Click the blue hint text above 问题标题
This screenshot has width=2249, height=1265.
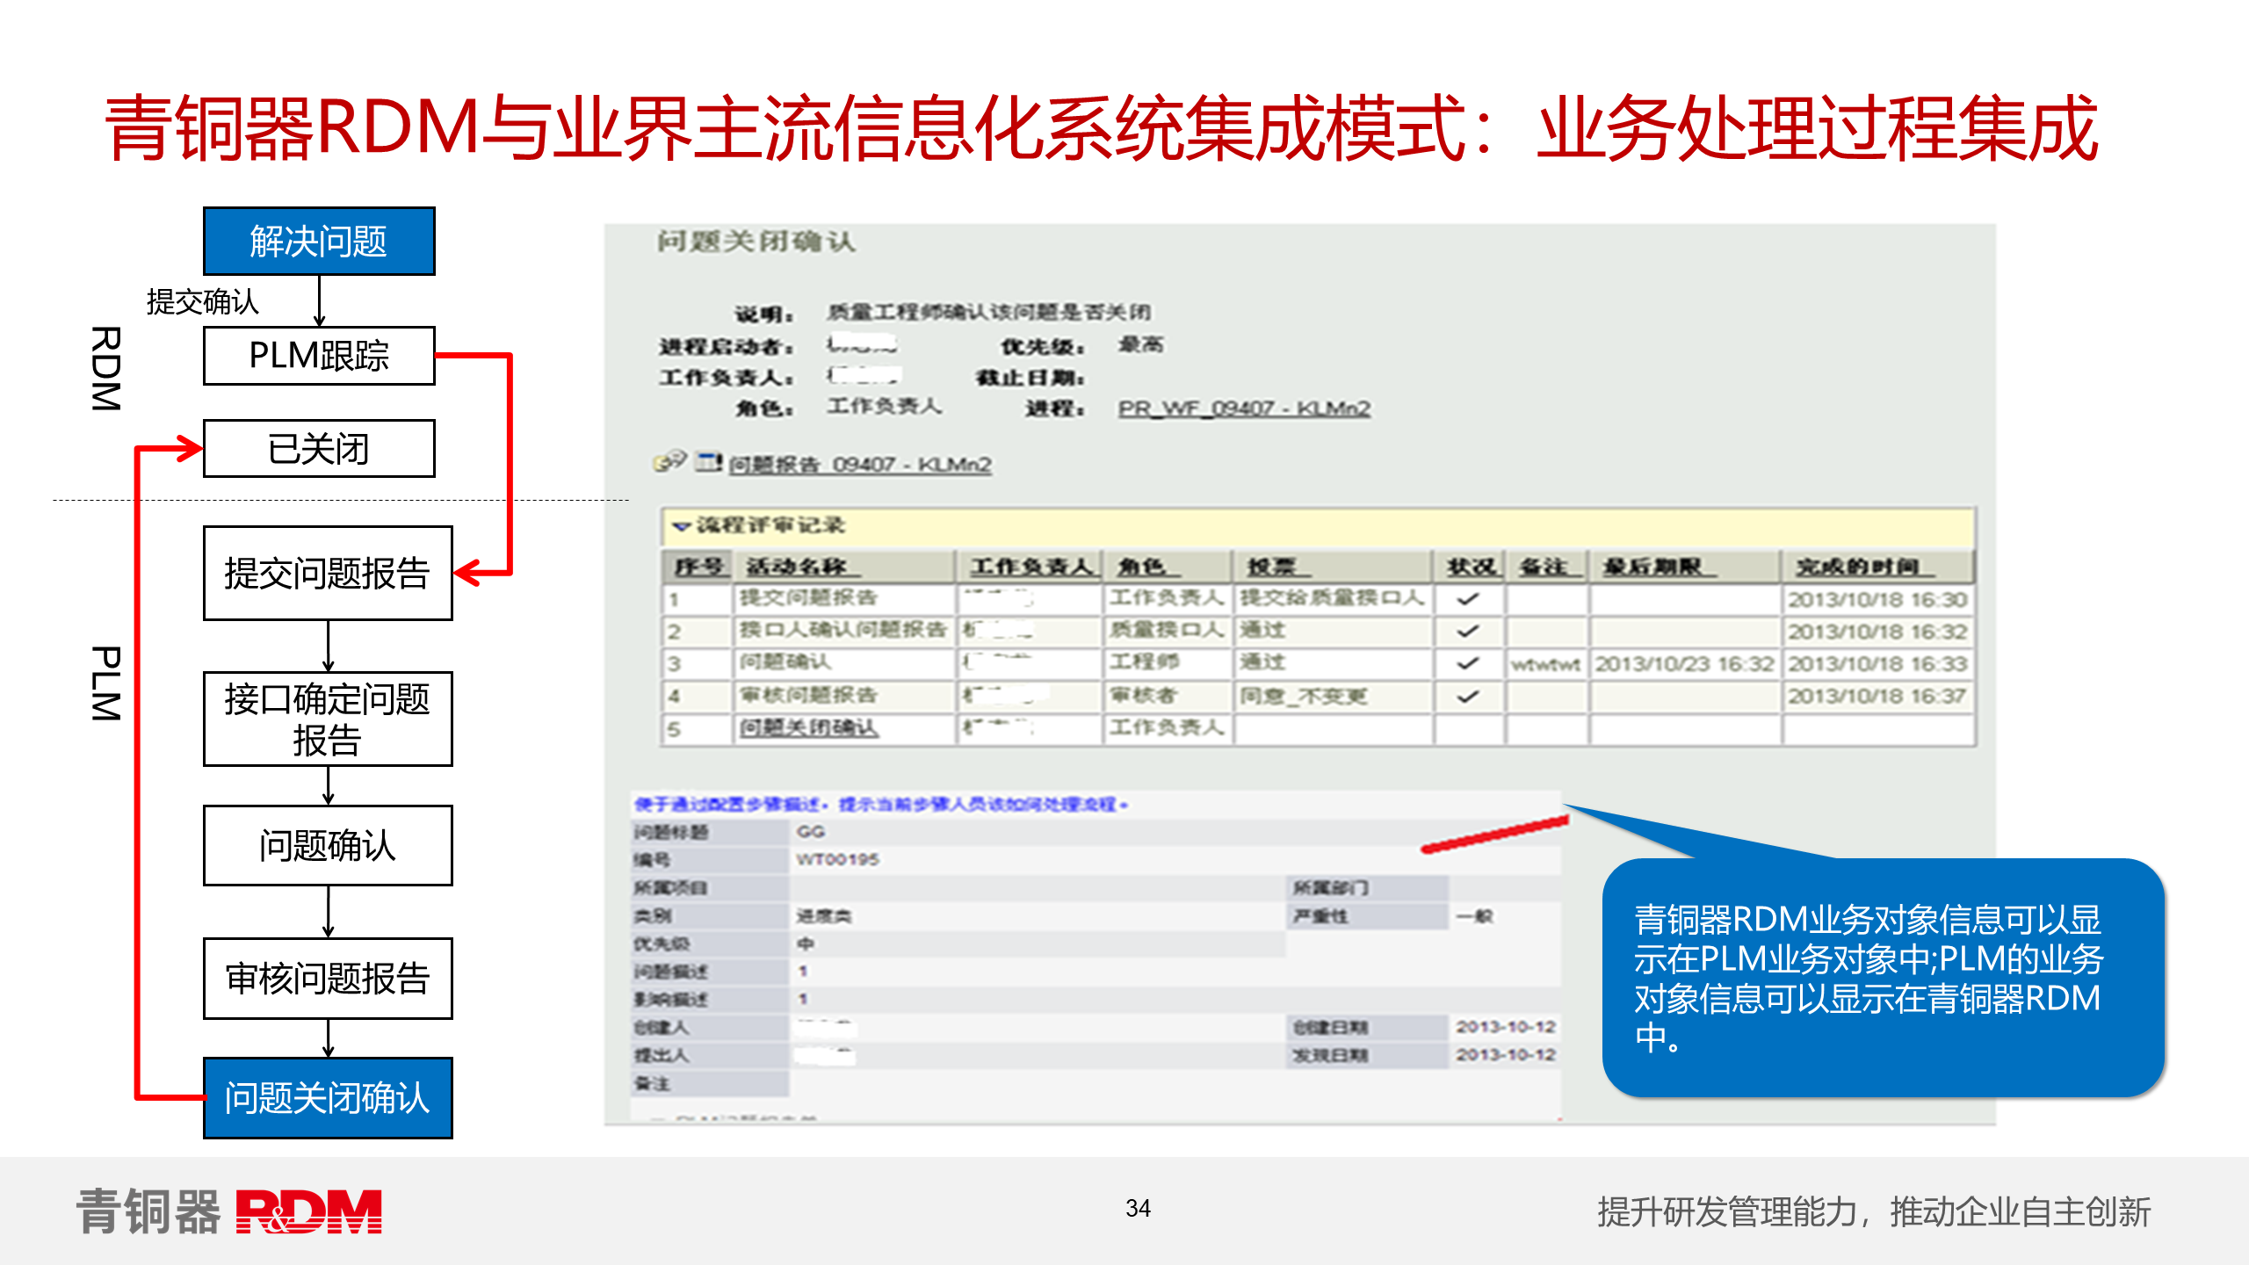881,804
